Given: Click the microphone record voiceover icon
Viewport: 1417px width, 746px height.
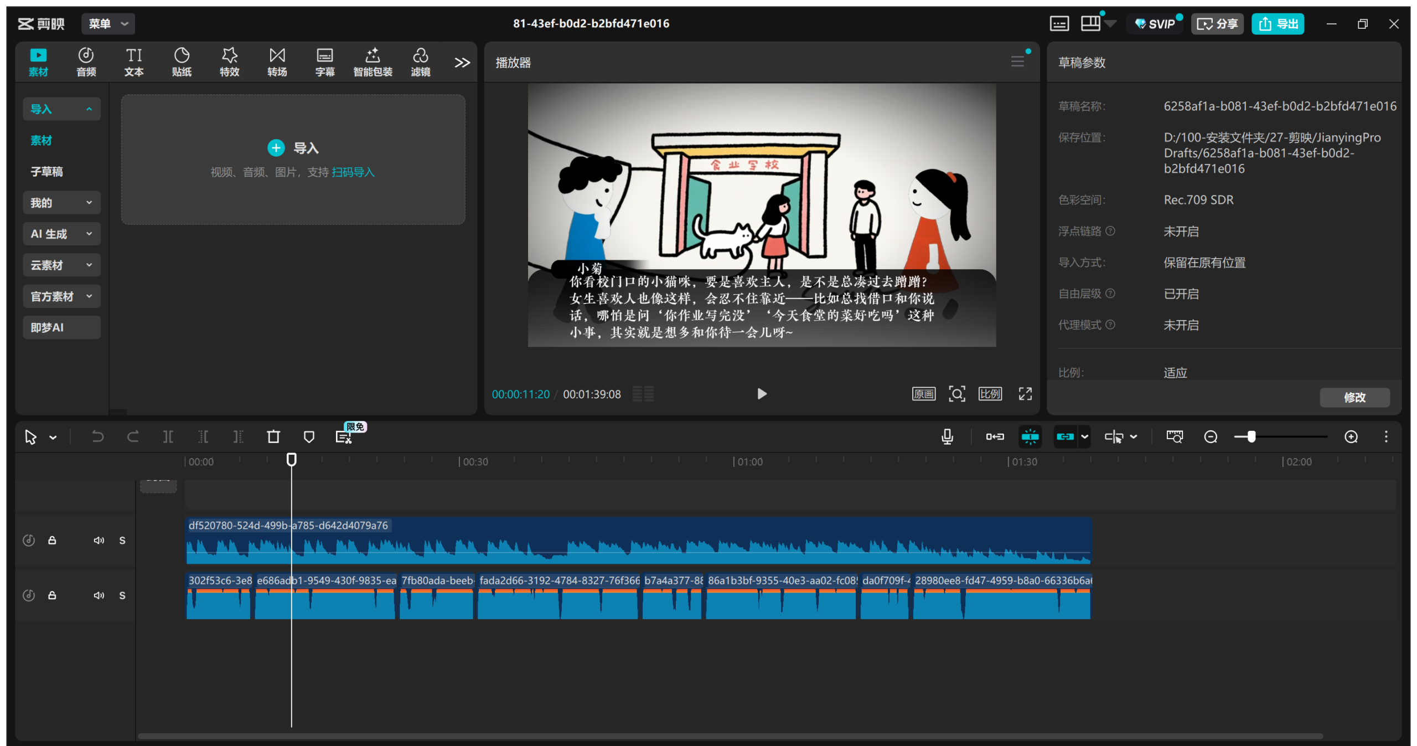Looking at the screenshot, I should tap(947, 436).
